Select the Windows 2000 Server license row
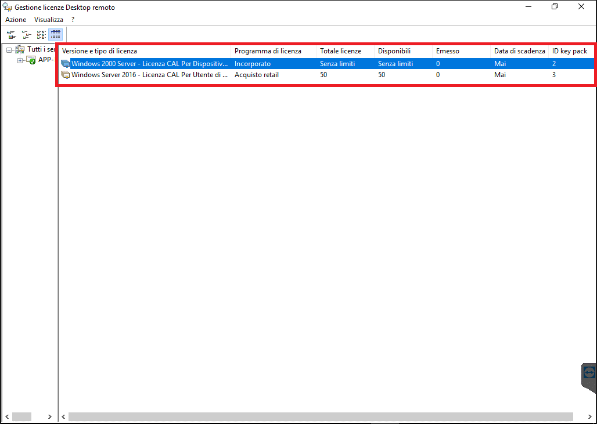The height and width of the screenshot is (424, 597). pos(327,63)
